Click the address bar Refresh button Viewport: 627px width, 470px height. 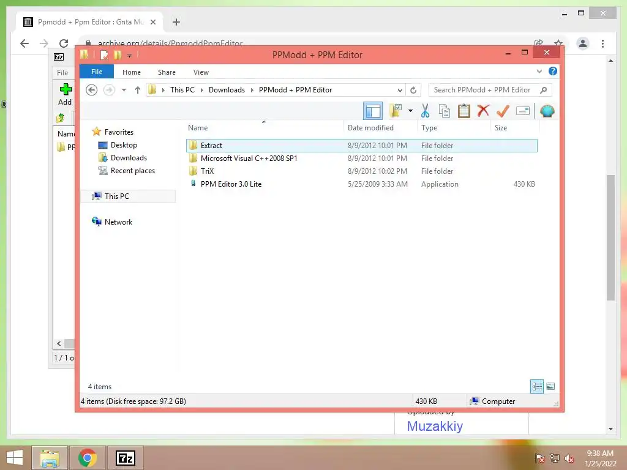413,91
